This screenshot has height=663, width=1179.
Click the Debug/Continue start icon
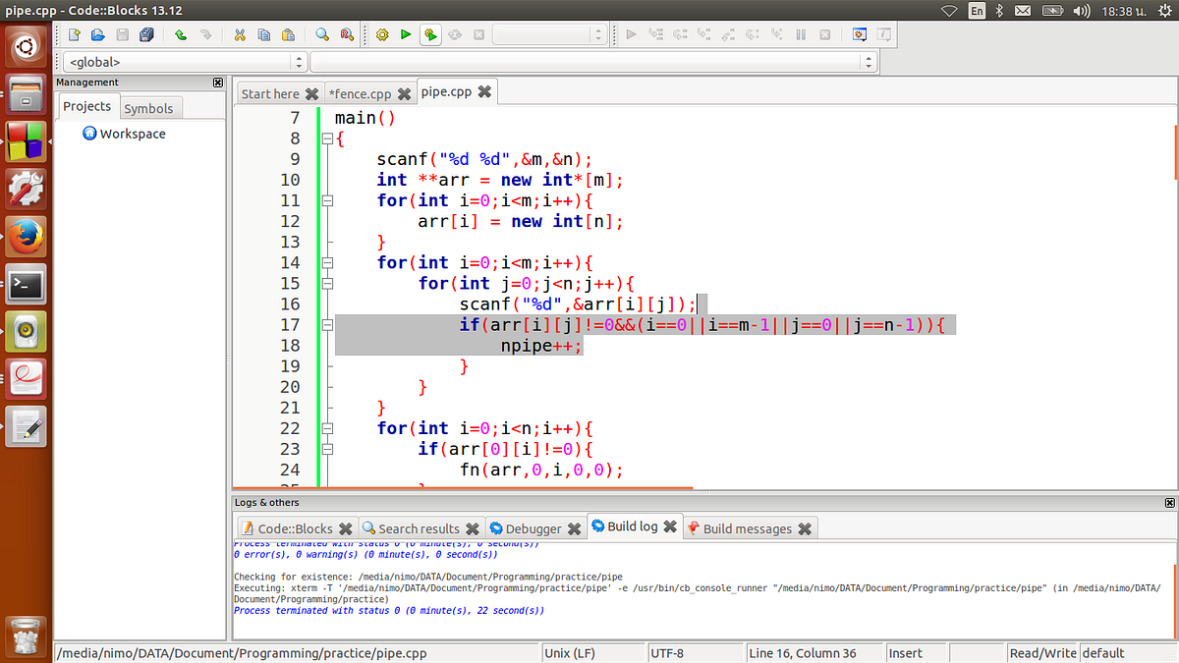[x=631, y=34]
